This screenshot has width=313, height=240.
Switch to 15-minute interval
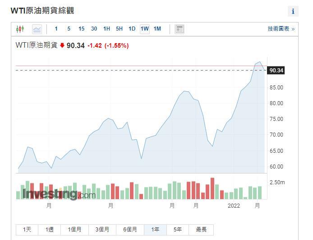[81, 29]
